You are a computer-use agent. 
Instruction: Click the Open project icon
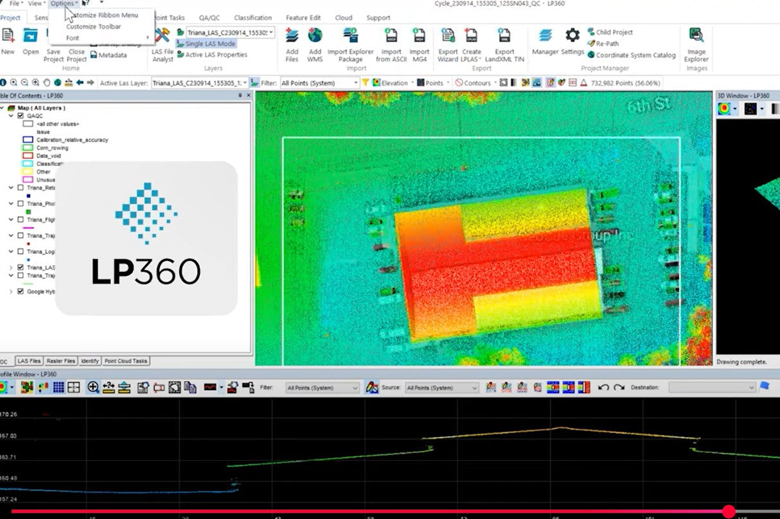pyautogui.click(x=30, y=36)
